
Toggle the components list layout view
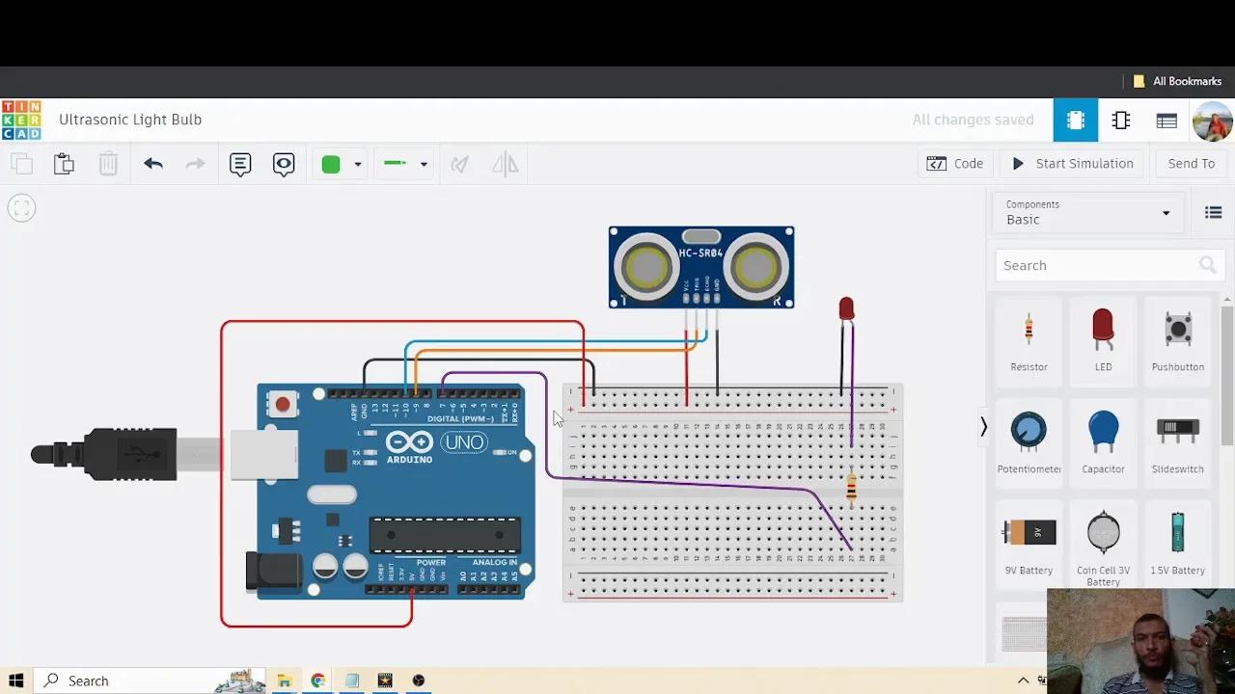[x=1213, y=212]
